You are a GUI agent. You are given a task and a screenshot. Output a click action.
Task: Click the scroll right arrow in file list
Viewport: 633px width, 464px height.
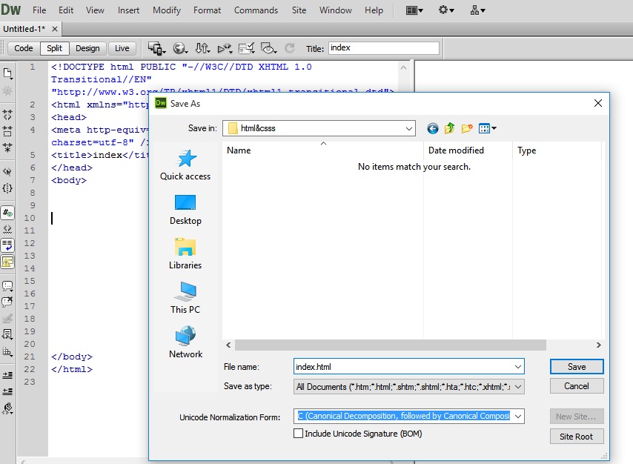(x=598, y=345)
